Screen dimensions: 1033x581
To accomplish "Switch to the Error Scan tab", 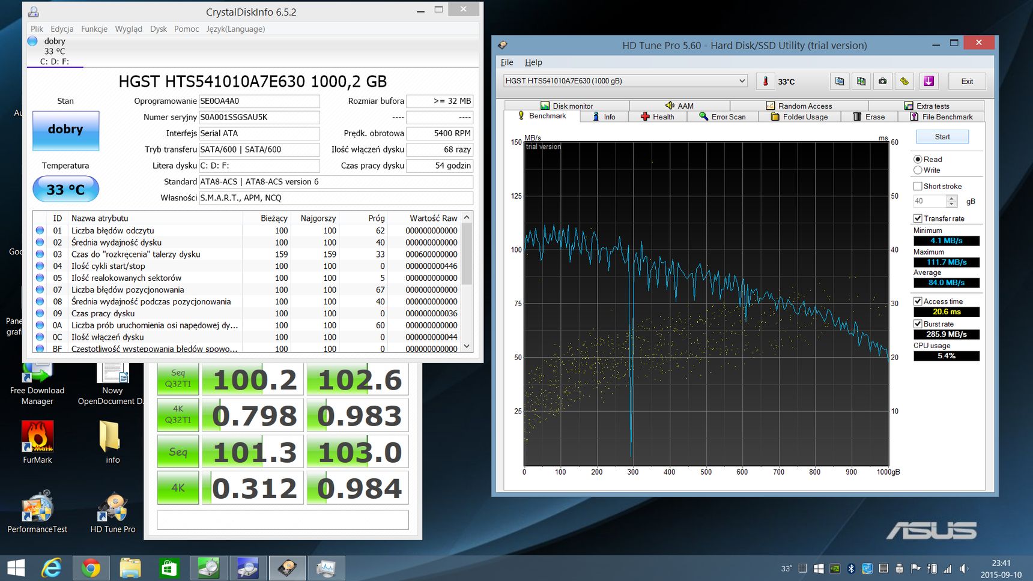I will pyautogui.click(x=722, y=116).
